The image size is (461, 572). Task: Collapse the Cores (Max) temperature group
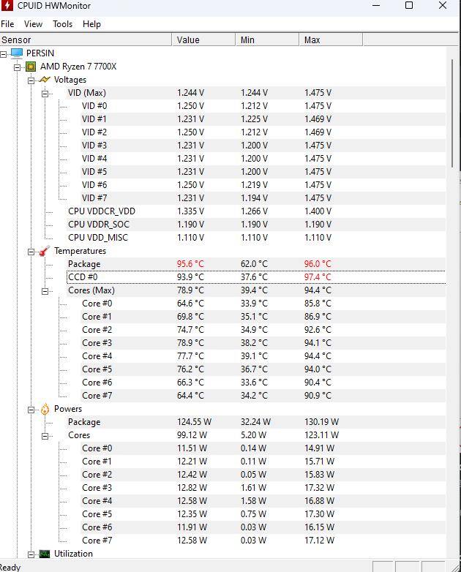click(45, 291)
